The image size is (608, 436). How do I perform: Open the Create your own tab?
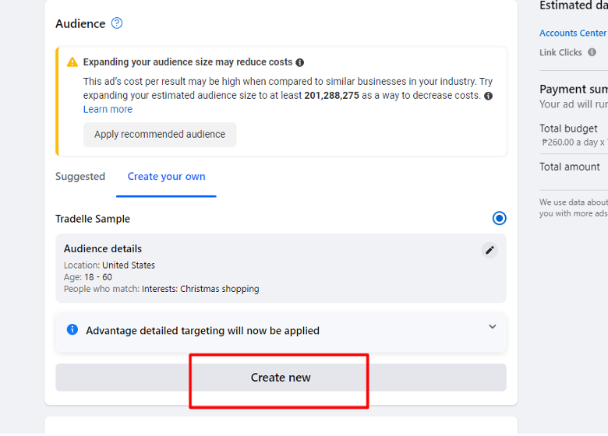(x=166, y=177)
